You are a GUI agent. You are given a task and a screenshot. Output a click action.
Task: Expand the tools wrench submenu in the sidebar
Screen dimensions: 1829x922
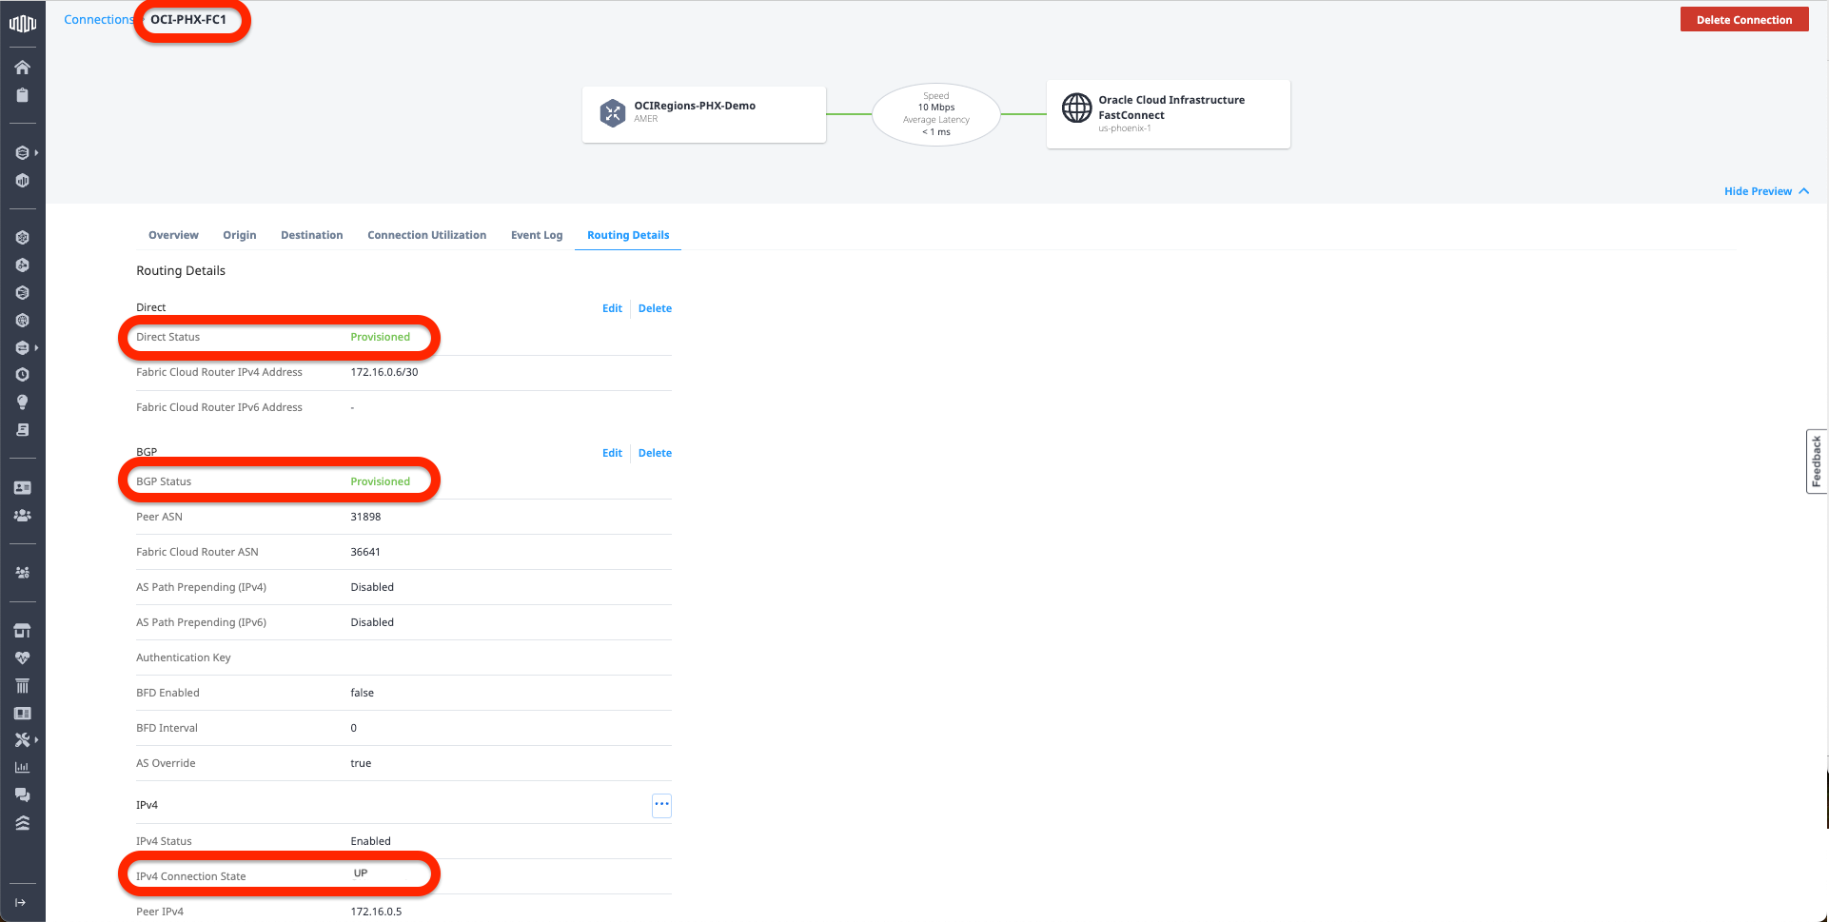25,740
